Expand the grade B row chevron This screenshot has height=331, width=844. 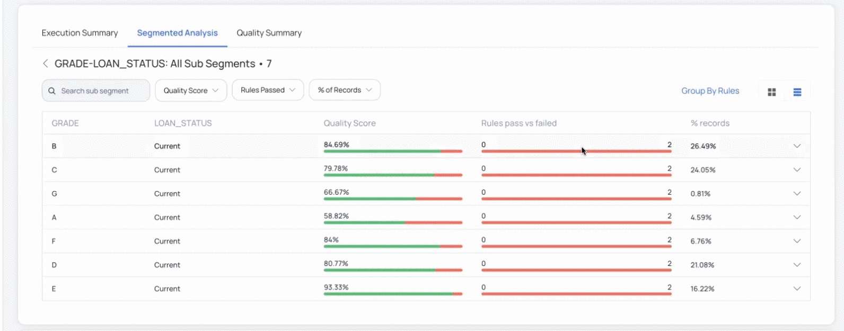pos(797,146)
